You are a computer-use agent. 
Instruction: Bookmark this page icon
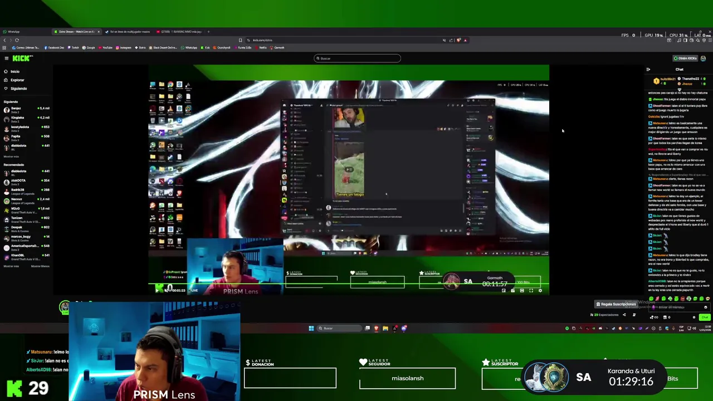point(241,40)
